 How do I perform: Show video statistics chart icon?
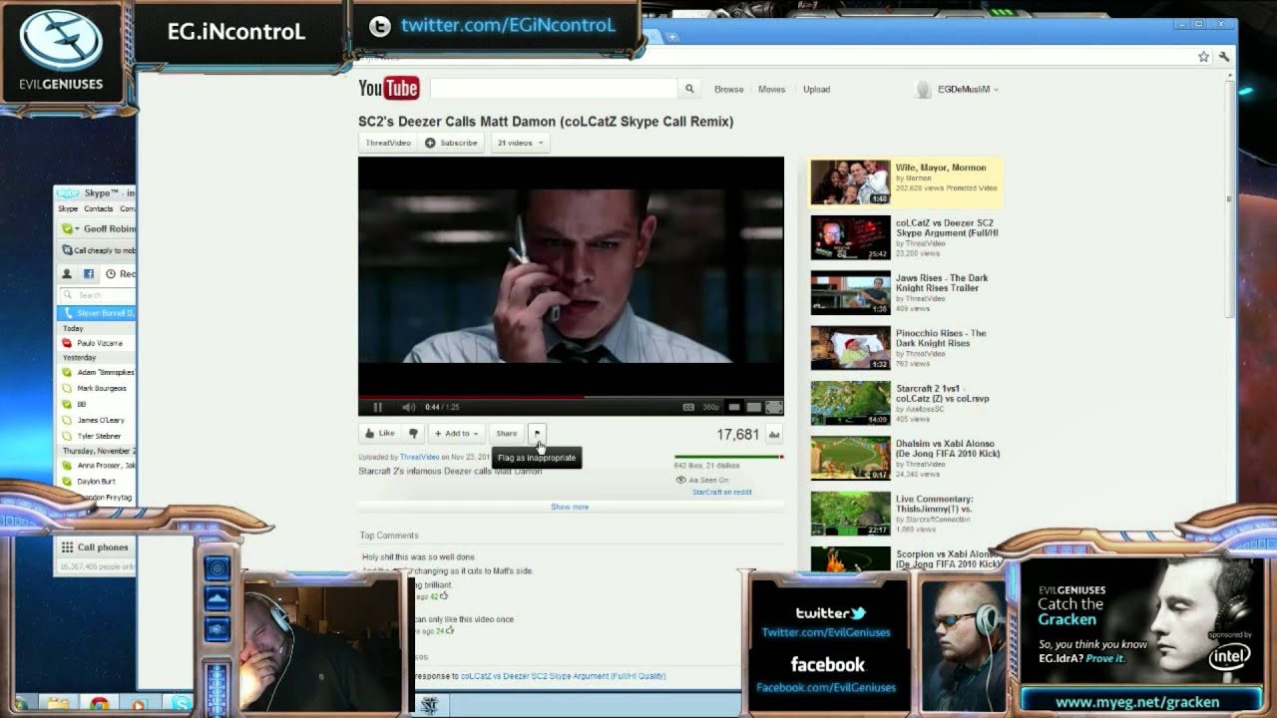[774, 435]
